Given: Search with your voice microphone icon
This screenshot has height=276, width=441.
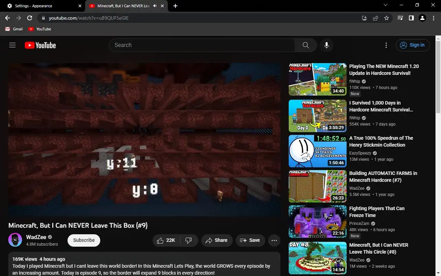Looking at the screenshot, I should tap(327, 45).
